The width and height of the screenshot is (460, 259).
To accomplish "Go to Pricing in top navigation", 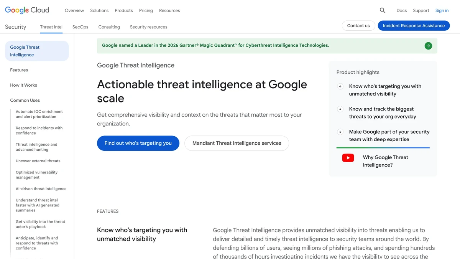I will tap(146, 10).
